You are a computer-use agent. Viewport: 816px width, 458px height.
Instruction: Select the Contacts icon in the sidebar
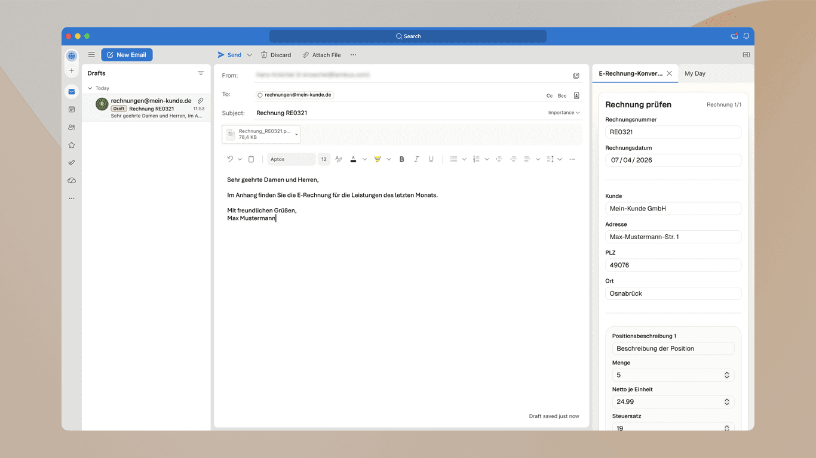pyautogui.click(x=72, y=127)
